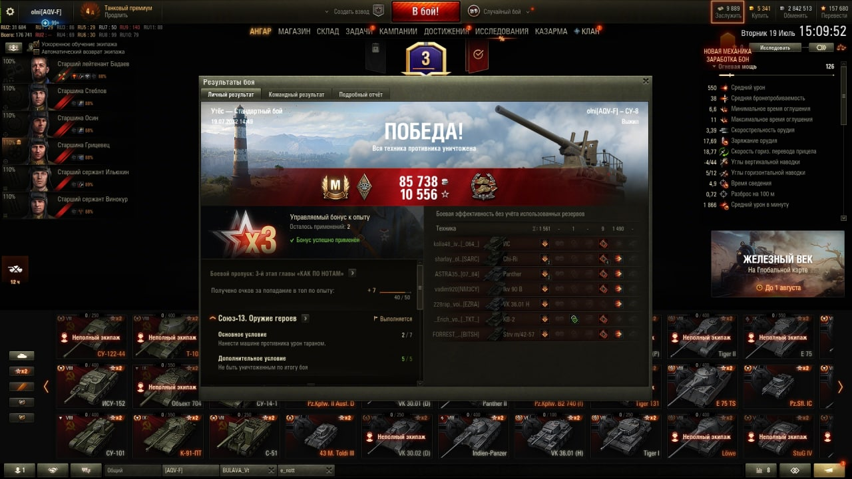The image size is (852, 479).
Task: Switch to the Командный результат tab
Action: click(297, 94)
